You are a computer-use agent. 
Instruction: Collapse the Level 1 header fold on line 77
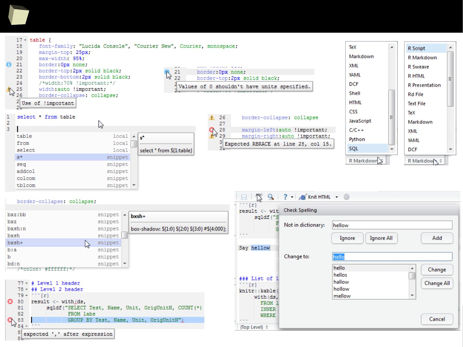tap(27, 283)
